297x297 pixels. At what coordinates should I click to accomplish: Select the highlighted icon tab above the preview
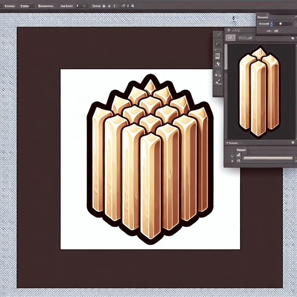(x=230, y=38)
